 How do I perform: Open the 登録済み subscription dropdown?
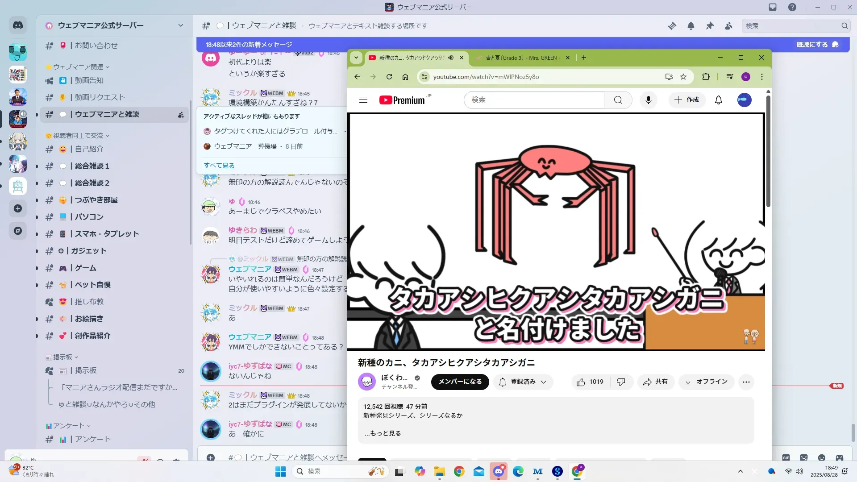pos(523,382)
